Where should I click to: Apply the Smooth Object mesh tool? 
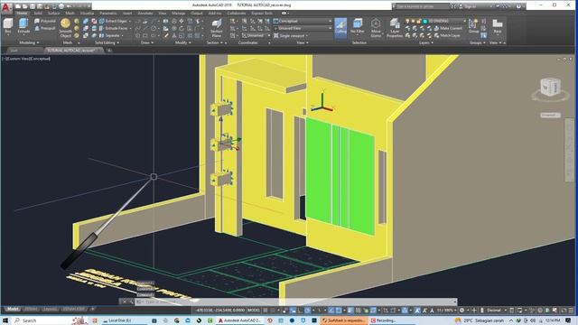66,28
